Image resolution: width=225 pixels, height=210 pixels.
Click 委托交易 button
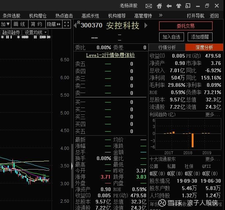point(186,26)
